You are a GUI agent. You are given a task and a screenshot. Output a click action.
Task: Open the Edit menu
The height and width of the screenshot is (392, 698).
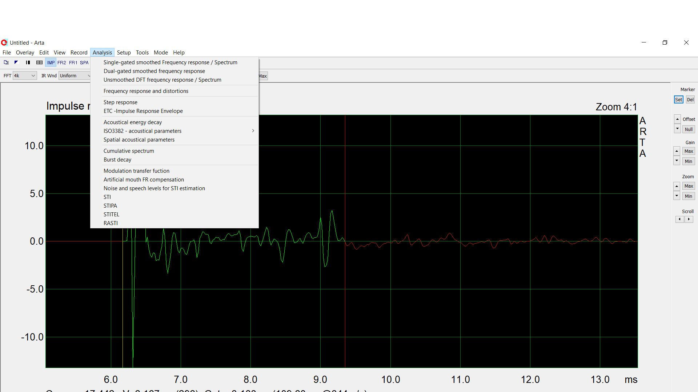pos(44,52)
